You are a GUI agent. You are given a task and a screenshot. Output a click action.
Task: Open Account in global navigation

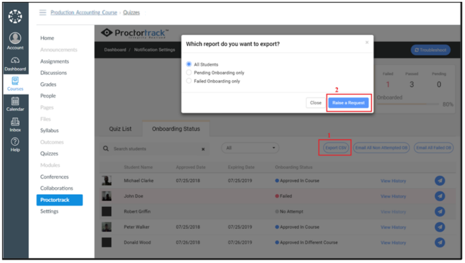click(x=15, y=41)
